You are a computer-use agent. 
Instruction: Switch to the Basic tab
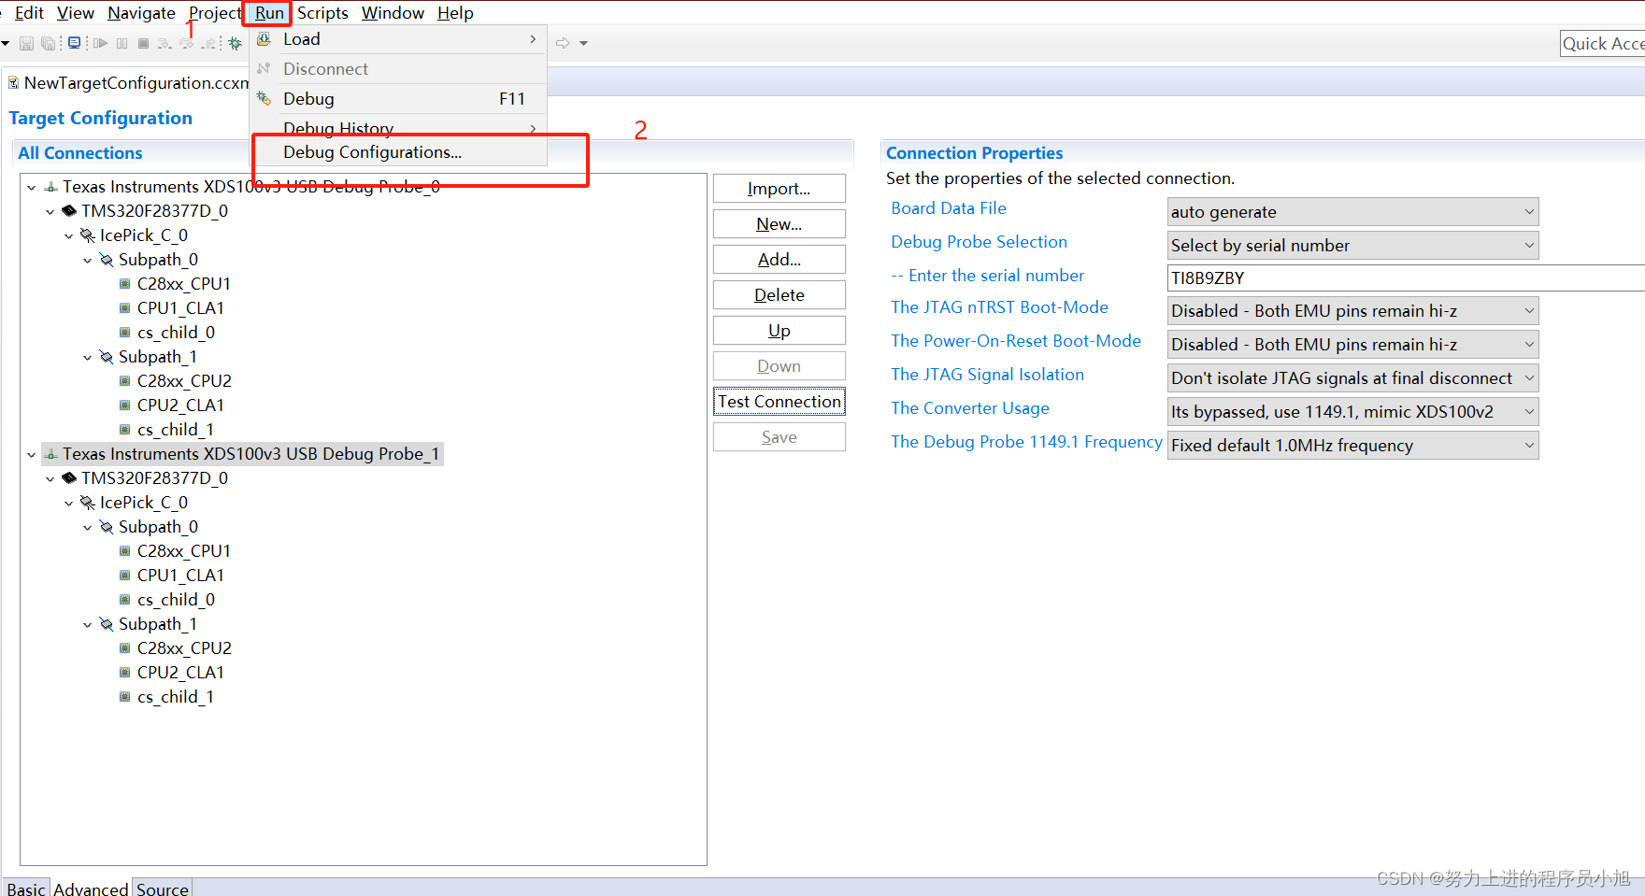[26, 888]
